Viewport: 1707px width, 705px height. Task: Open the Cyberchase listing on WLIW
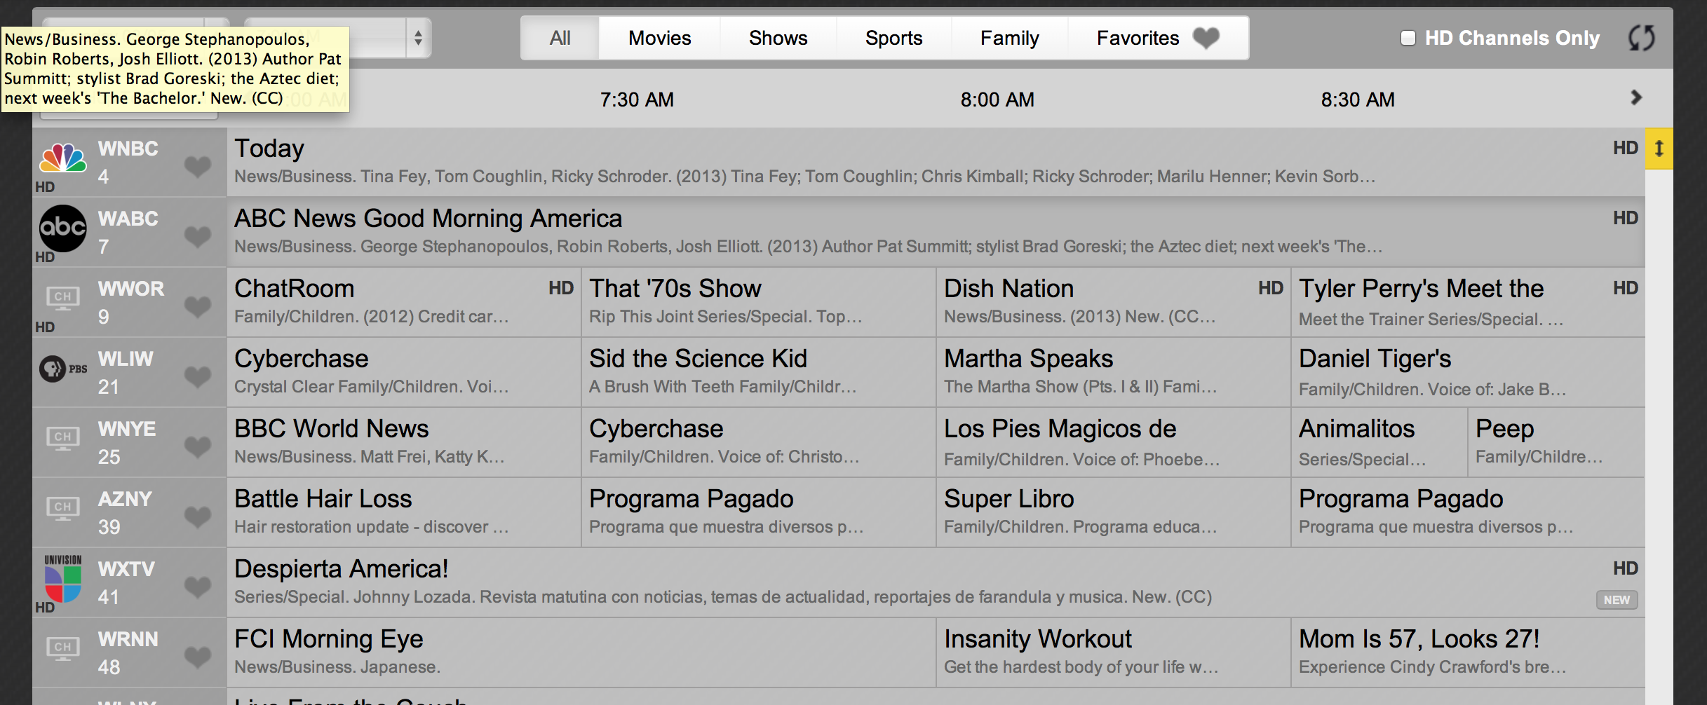[x=404, y=372]
